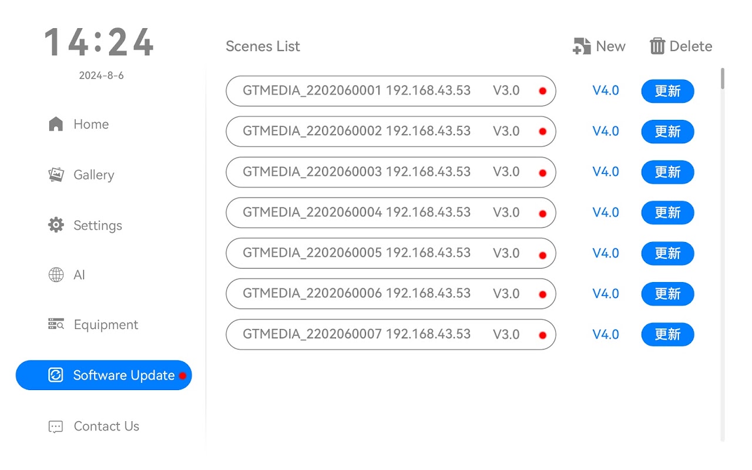Click V3.0 version in GTMEDIA_2202060001 row
This screenshot has width=752, height=470.
[506, 90]
